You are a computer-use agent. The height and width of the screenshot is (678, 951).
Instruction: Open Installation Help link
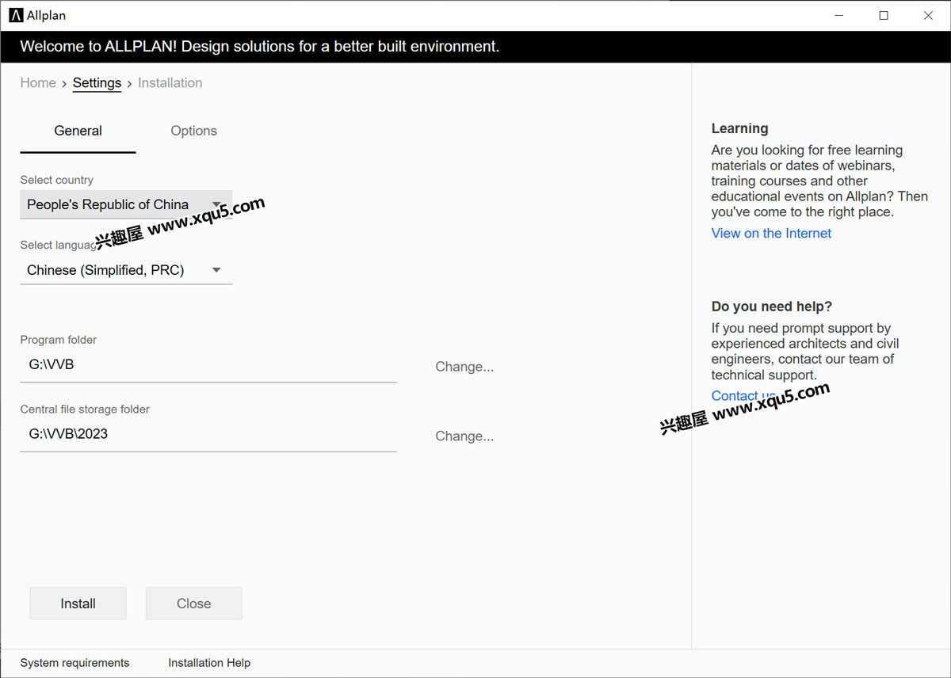pos(209,663)
